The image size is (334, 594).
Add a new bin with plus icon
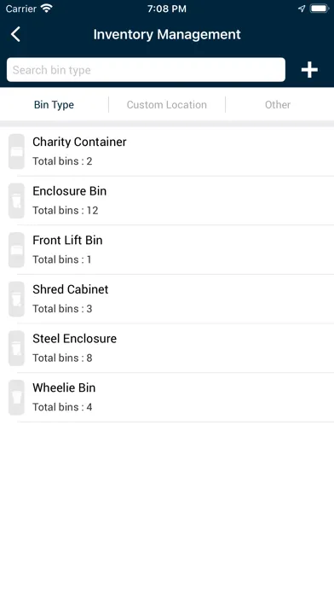click(x=309, y=70)
